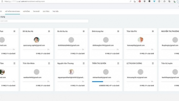The image size is (179, 101).
Task: Click TRẦN THỊ QUYÊN 47% progress bar
Action: point(104,81)
